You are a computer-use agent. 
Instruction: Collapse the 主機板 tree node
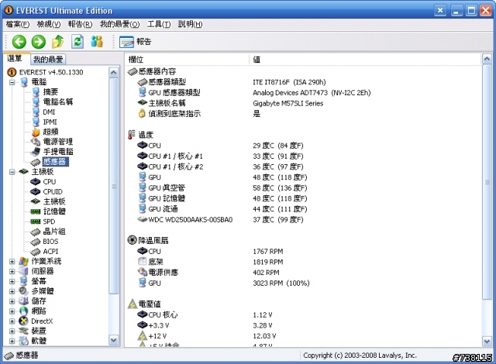[12, 172]
